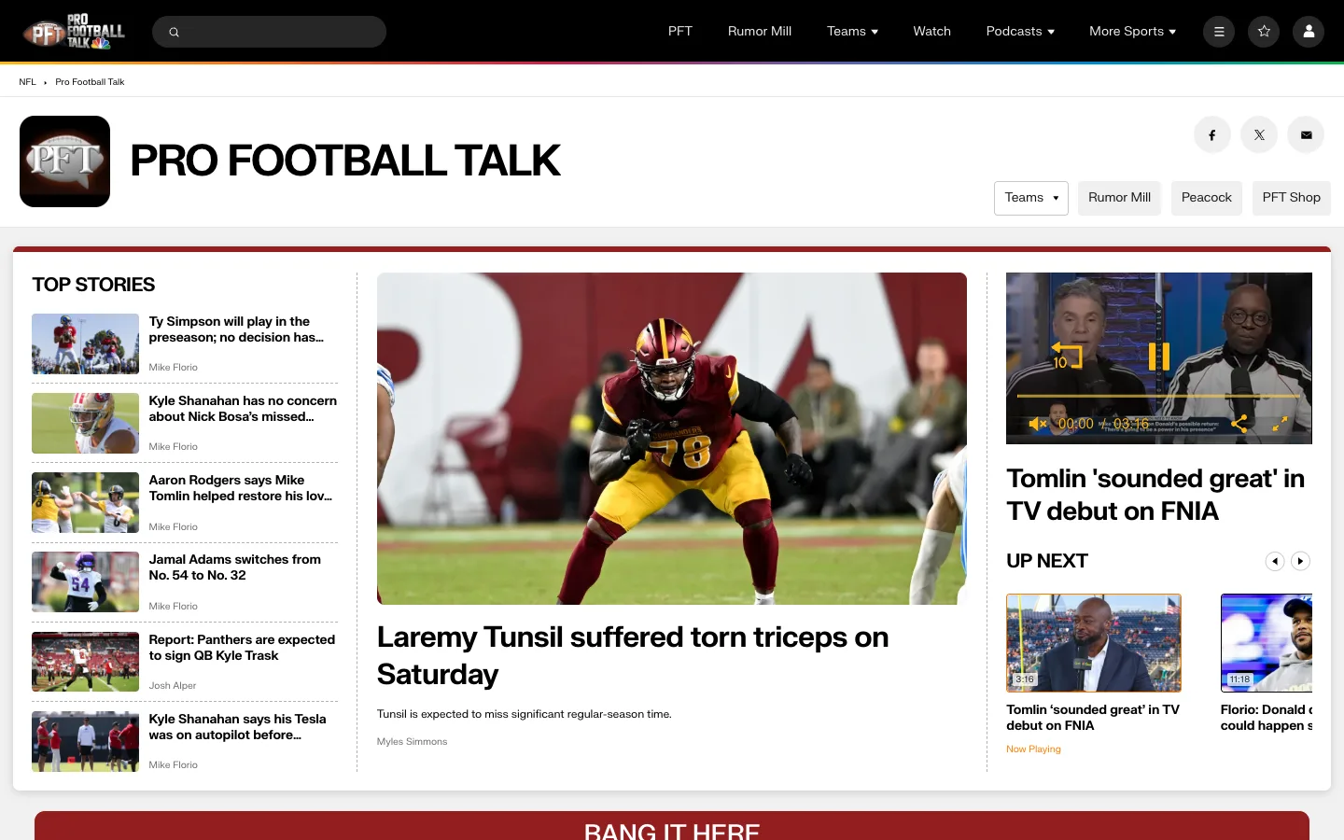Click Jamal Adams story thumbnail
This screenshot has width=1344, height=840.
coord(85,582)
